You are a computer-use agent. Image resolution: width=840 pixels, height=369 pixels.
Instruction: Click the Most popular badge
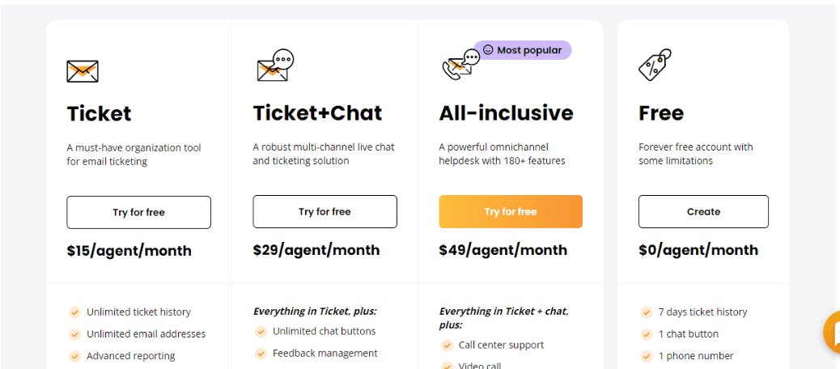523,50
